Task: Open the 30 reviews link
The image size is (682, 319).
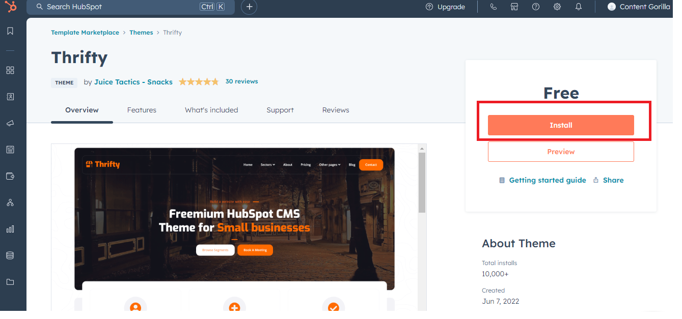Action: point(241,81)
